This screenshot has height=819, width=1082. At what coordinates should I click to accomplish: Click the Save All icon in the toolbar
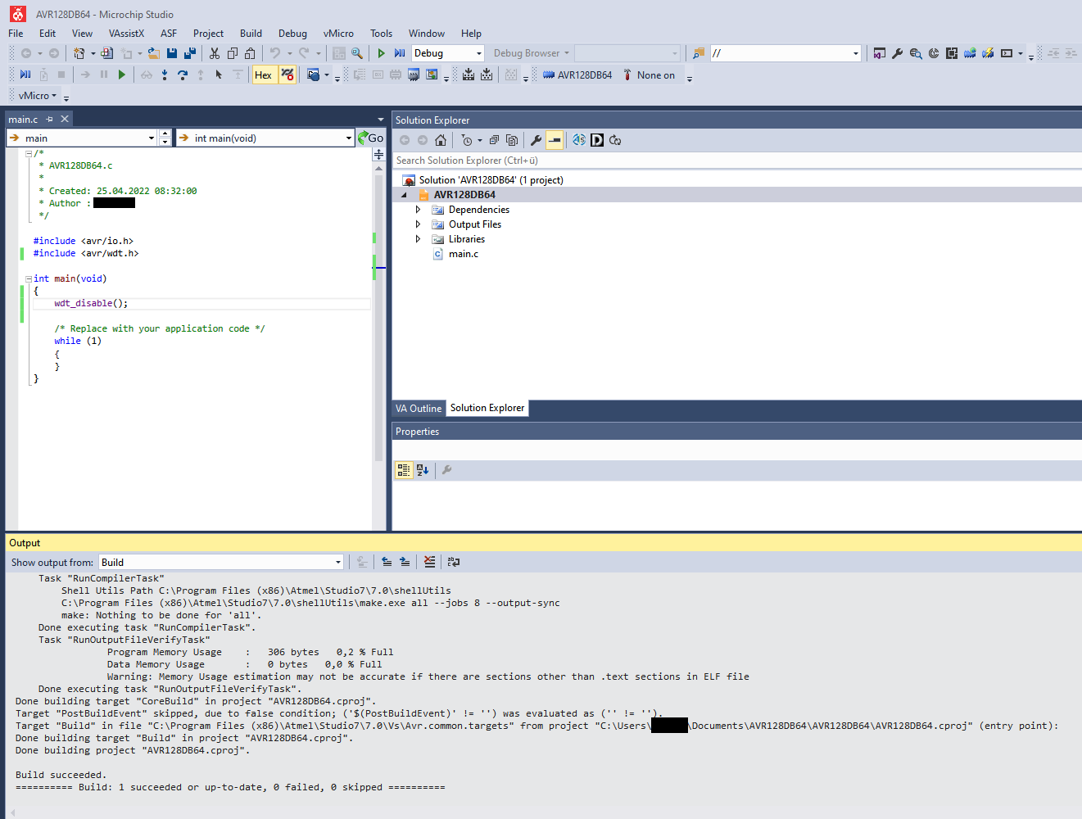tap(190, 53)
